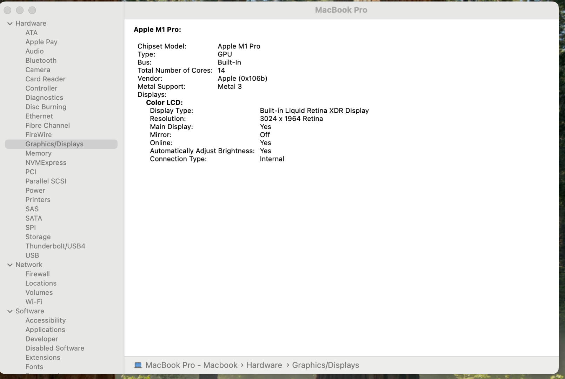
Task: Click the MacBook laptop icon in path bar
Action: coord(138,365)
